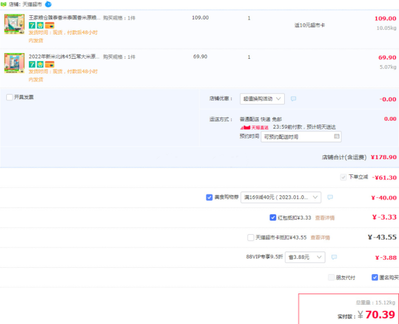Viewport: 399px width, 324px height.
Task: Click the blue chat icon beside 天猫超市
Action: (x=48, y=4)
